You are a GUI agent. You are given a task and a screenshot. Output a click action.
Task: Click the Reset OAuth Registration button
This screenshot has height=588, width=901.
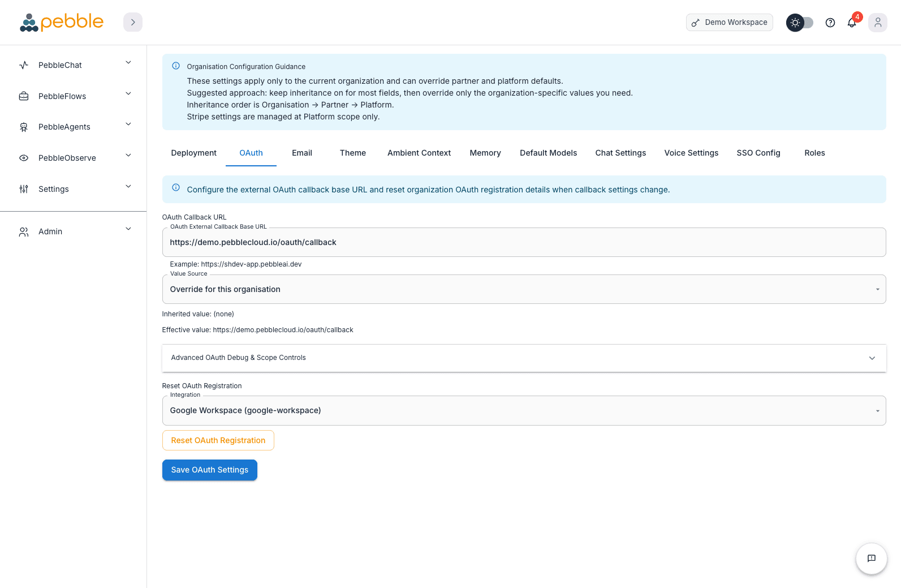(x=218, y=440)
